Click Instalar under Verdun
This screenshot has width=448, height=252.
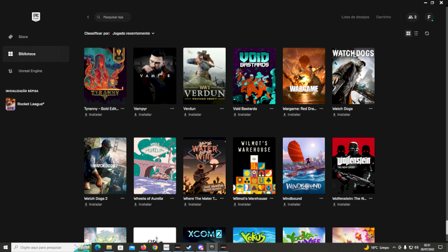coord(193,115)
